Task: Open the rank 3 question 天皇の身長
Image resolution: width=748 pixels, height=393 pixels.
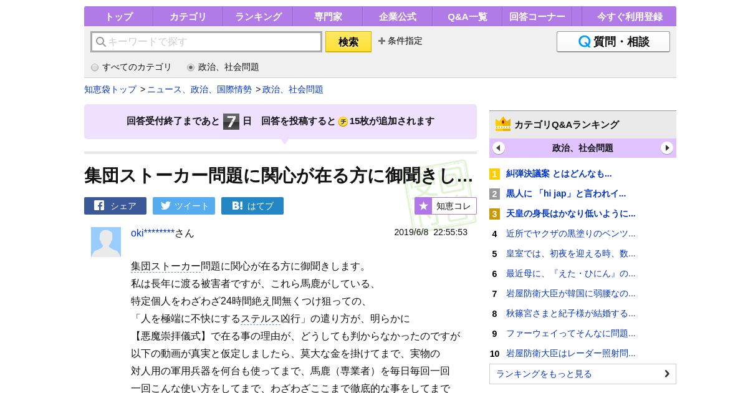Action: point(571,214)
